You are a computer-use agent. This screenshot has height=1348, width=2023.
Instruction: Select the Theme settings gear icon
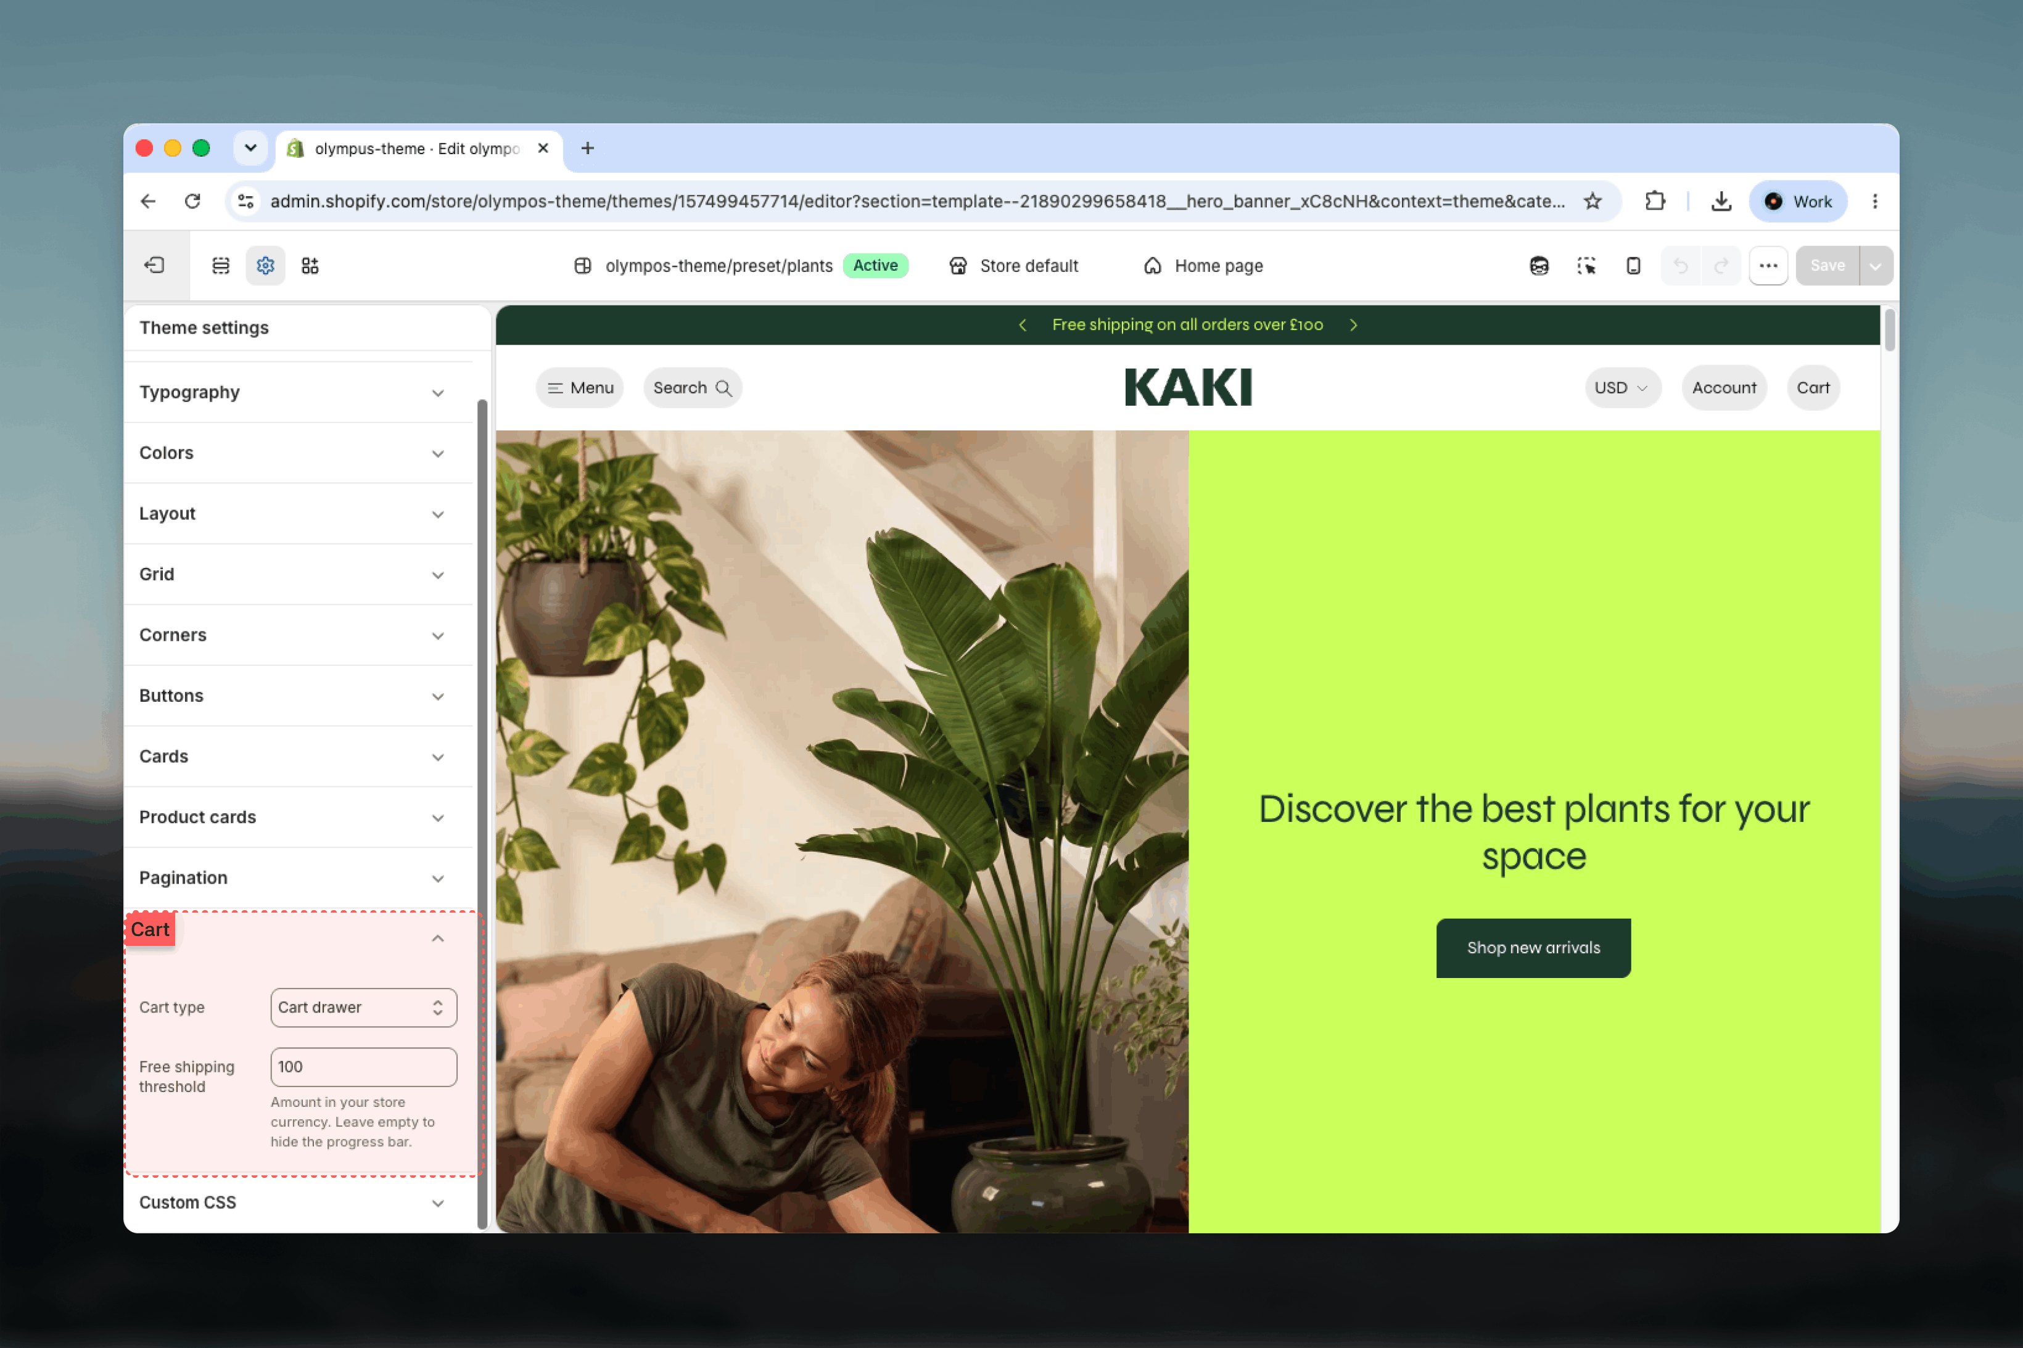click(266, 266)
